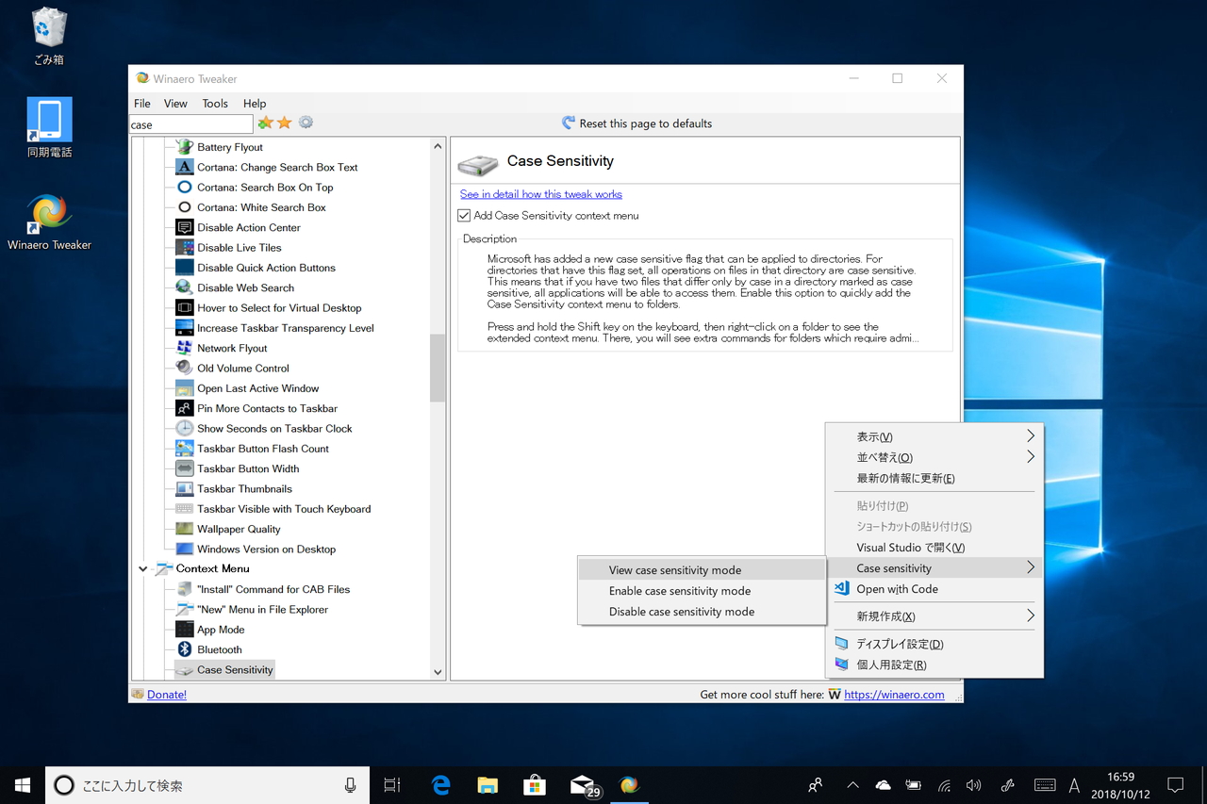Expand the 表示(V) submenu arrow

coord(1031,436)
